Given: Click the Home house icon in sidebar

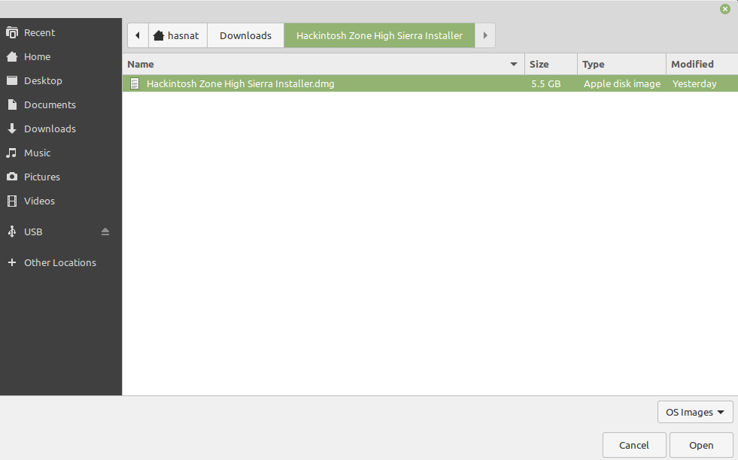Looking at the screenshot, I should pyautogui.click(x=12, y=56).
